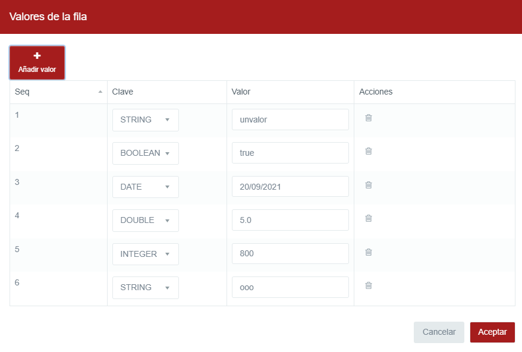Open the STRING type dropdown in row 1
The height and width of the screenshot is (352, 522).
point(146,120)
